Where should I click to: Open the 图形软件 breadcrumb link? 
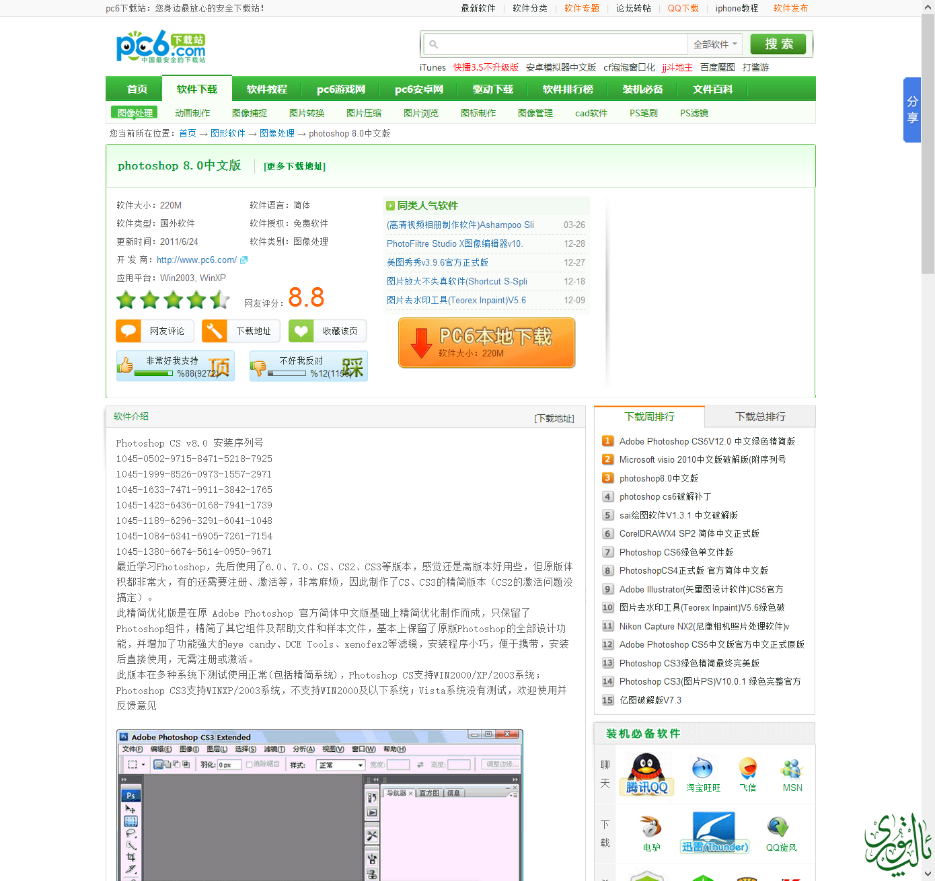tap(227, 133)
